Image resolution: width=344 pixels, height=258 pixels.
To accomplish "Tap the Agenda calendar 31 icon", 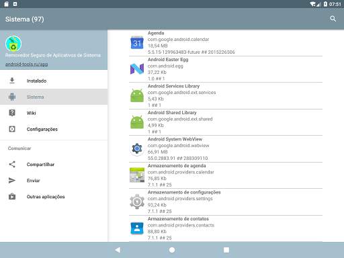I will coord(137,42).
